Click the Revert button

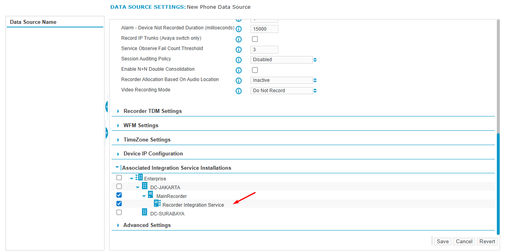point(487,241)
